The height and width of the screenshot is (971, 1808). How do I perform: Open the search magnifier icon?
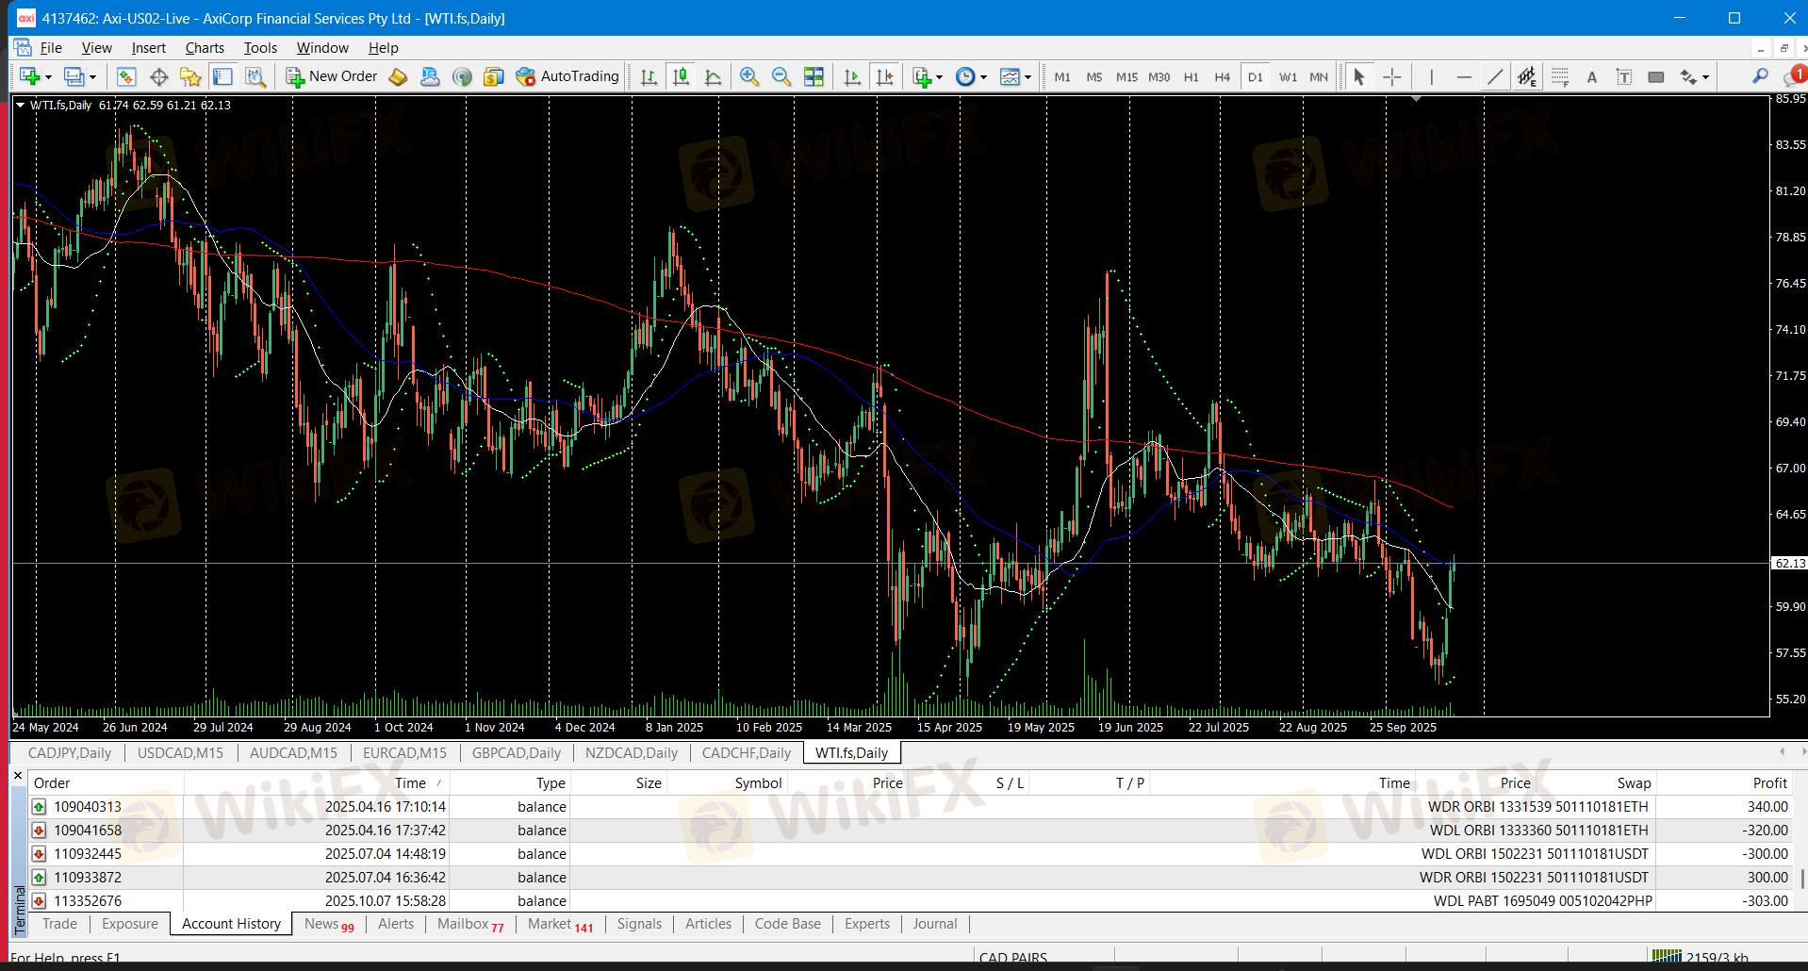[1759, 77]
